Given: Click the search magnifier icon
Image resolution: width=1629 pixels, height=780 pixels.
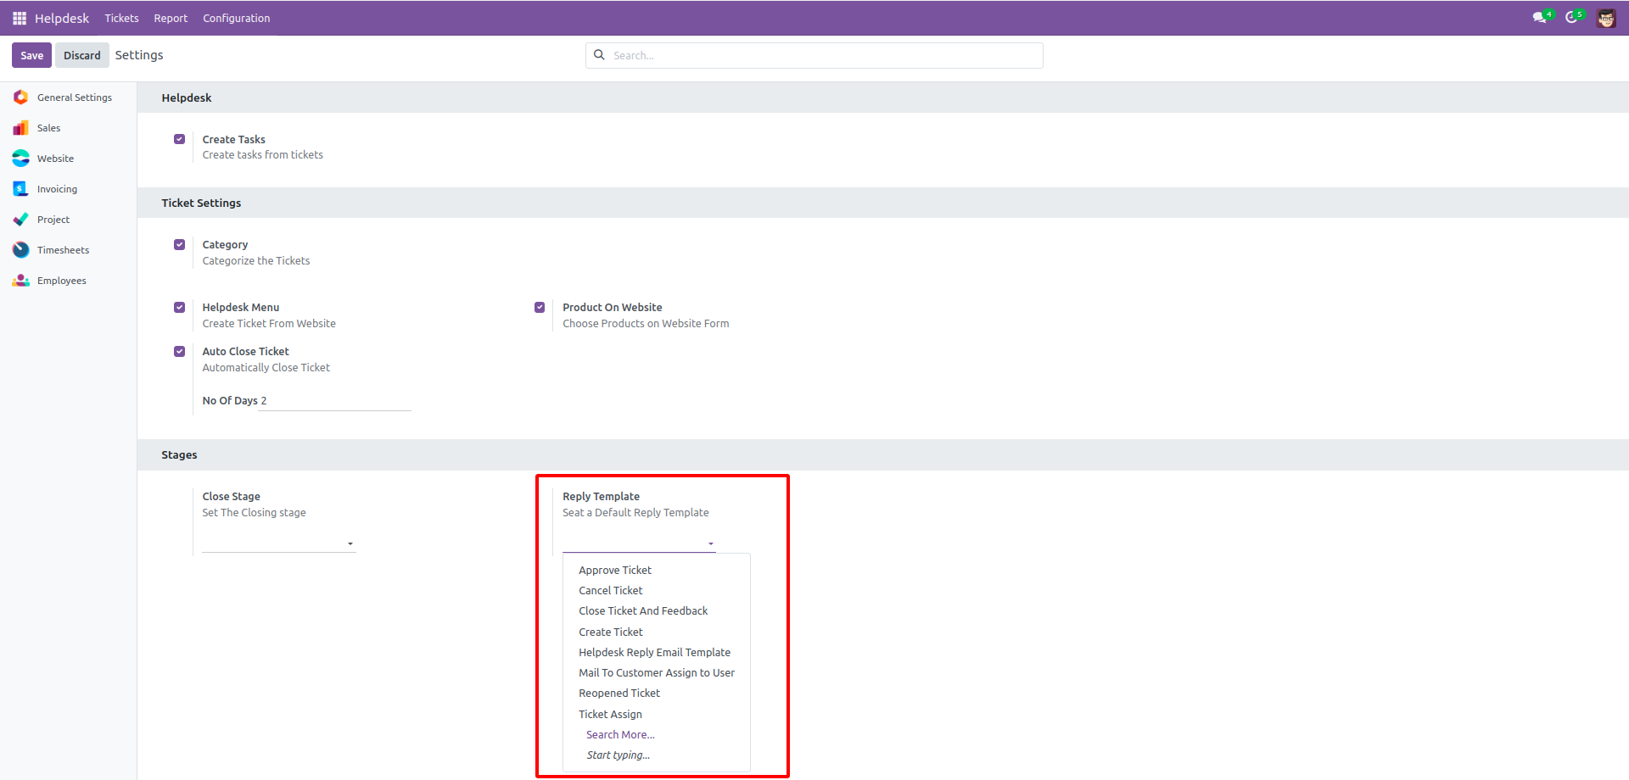Looking at the screenshot, I should coord(599,55).
